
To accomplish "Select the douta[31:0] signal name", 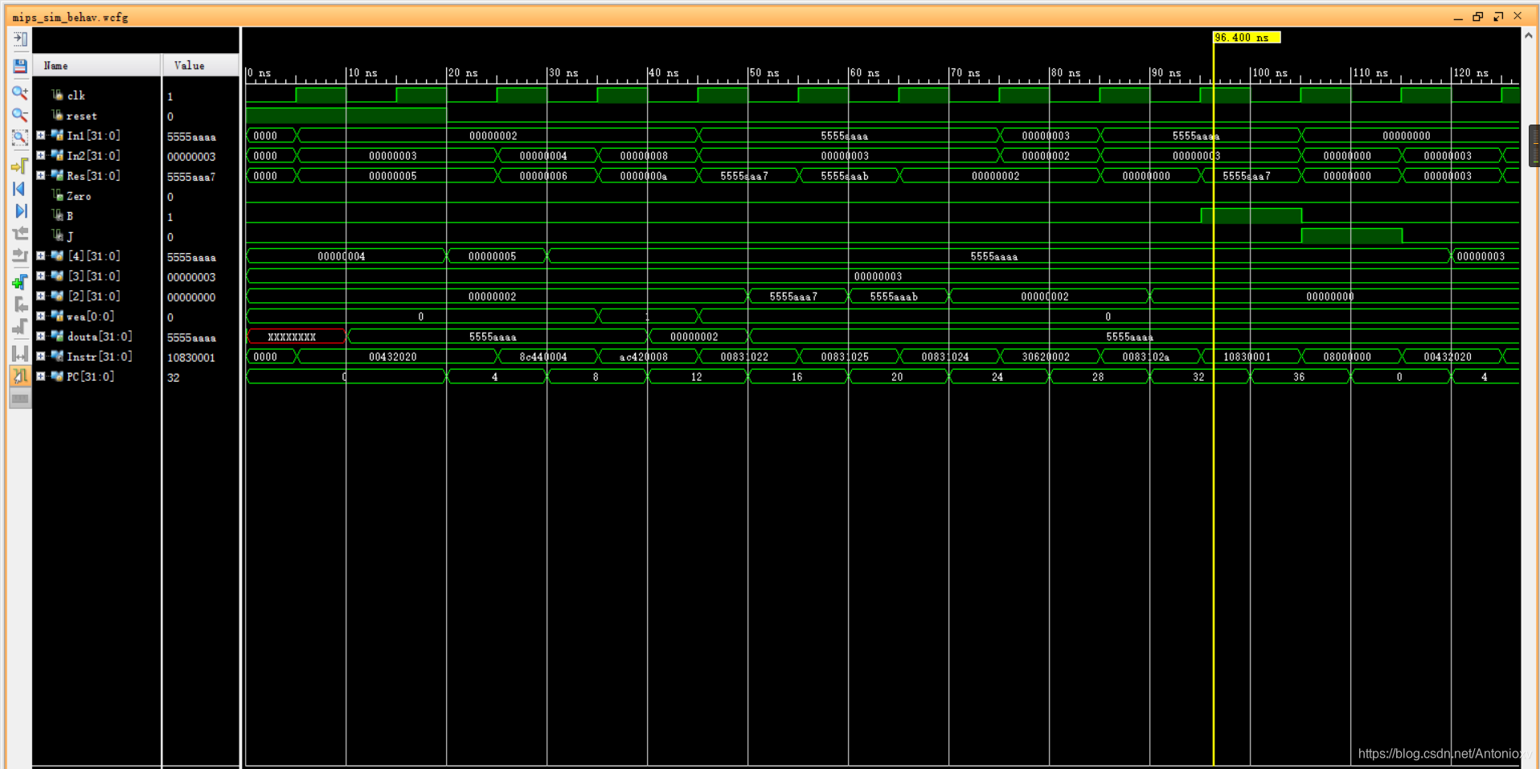I will click(x=99, y=337).
